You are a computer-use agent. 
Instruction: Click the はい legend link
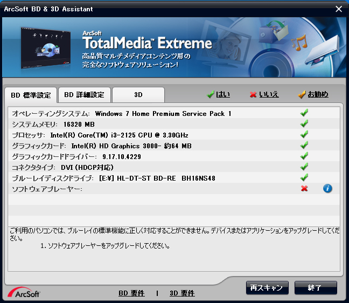point(223,94)
